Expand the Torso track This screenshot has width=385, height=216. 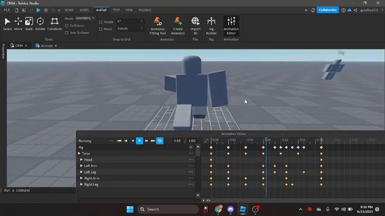point(79,154)
